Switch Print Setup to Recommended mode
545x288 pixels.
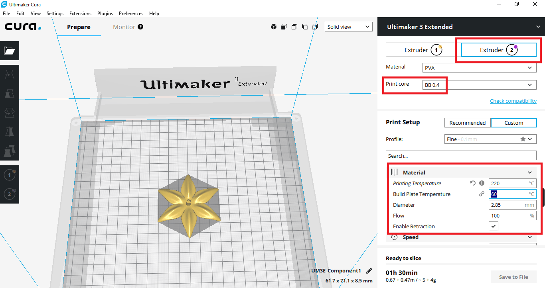(468, 123)
